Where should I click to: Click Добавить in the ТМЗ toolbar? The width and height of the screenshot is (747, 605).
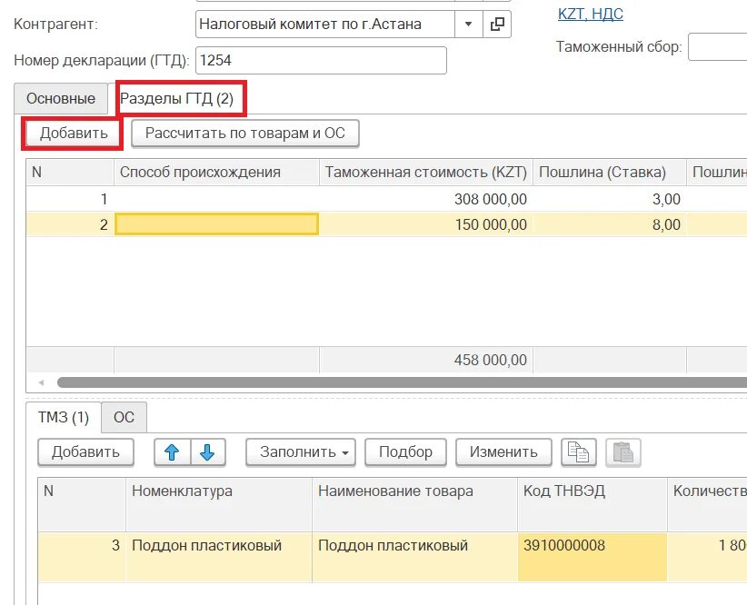coord(85,452)
